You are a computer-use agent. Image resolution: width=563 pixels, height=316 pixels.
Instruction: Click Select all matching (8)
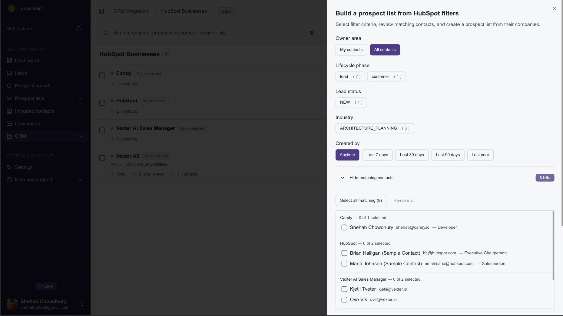tap(361, 201)
